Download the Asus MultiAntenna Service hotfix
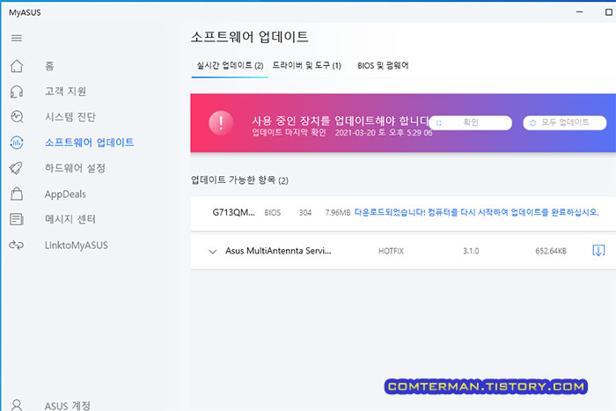The width and height of the screenshot is (616, 411). pos(598,250)
